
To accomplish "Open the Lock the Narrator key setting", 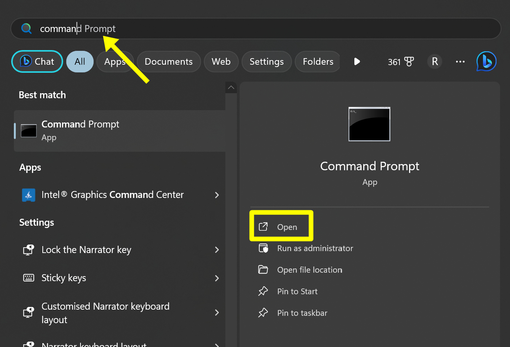I will 119,250.
